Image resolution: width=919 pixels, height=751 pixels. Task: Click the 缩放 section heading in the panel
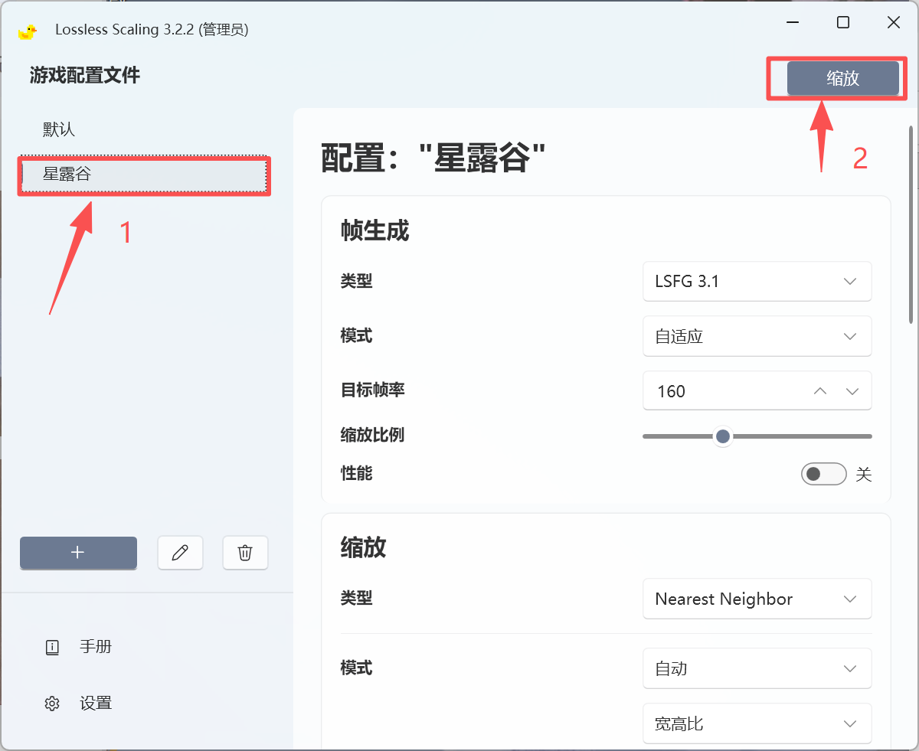[x=363, y=547]
